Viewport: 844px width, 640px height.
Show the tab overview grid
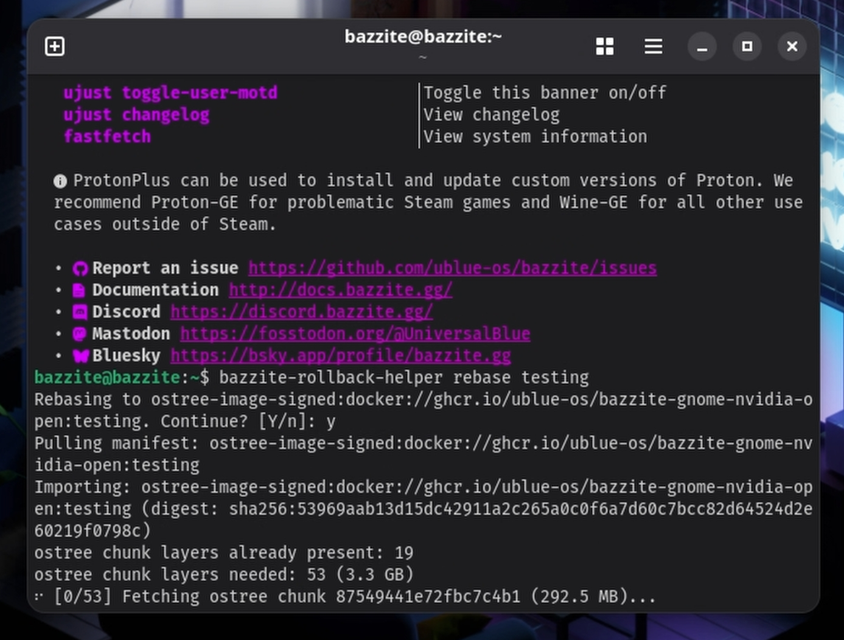pos(605,46)
